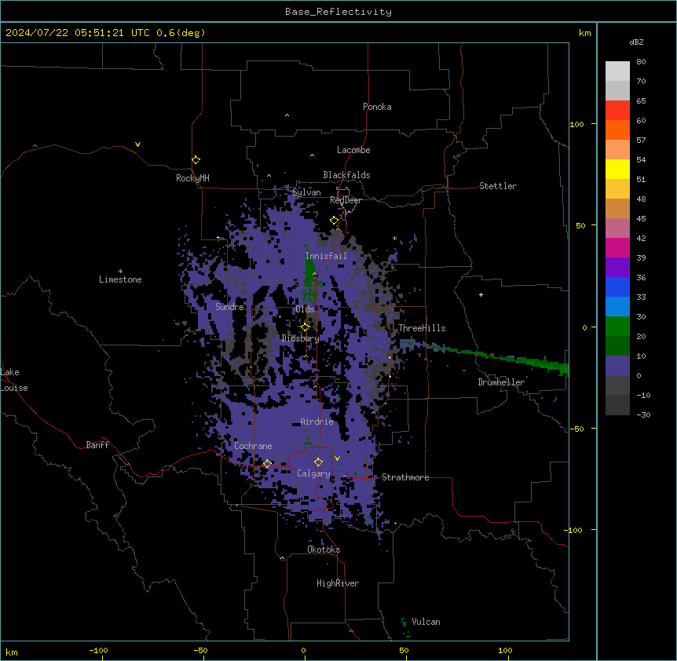Click the Sylvan label
Screen dimensions: 677x661
tap(306, 192)
